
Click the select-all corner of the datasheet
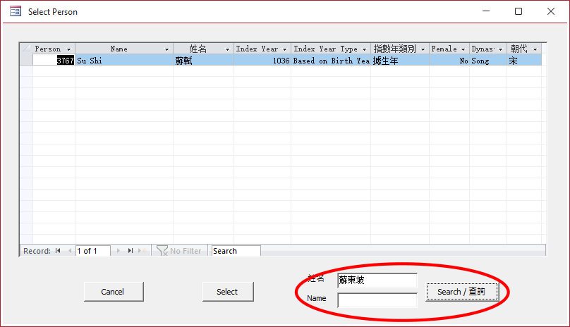[26, 49]
